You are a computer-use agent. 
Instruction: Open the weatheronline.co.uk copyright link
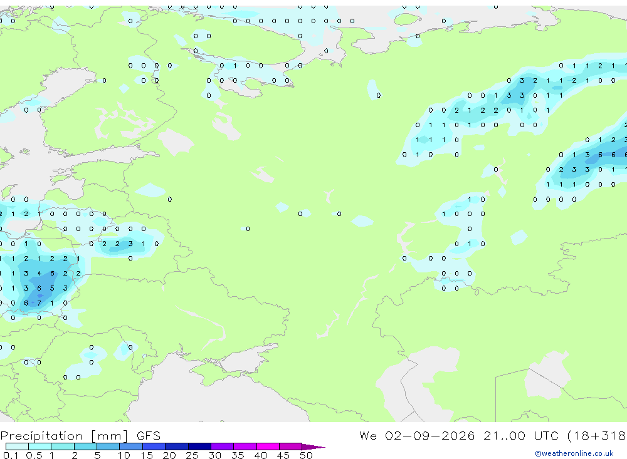[574, 453]
